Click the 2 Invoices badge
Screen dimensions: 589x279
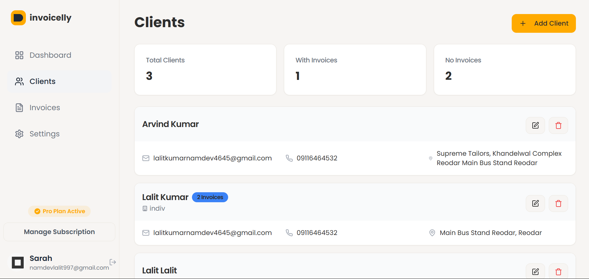[210, 197]
